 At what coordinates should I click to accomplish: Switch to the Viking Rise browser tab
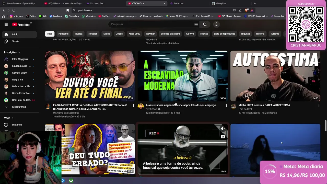(x=230, y=3)
